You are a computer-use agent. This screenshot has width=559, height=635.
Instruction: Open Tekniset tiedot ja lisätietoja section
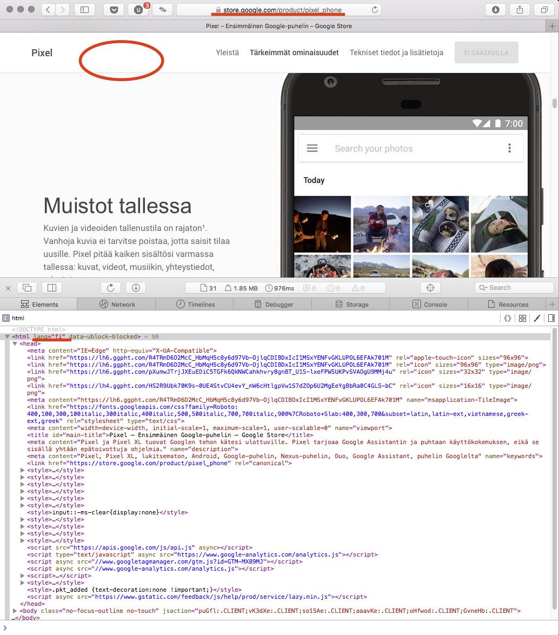pyautogui.click(x=396, y=52)
